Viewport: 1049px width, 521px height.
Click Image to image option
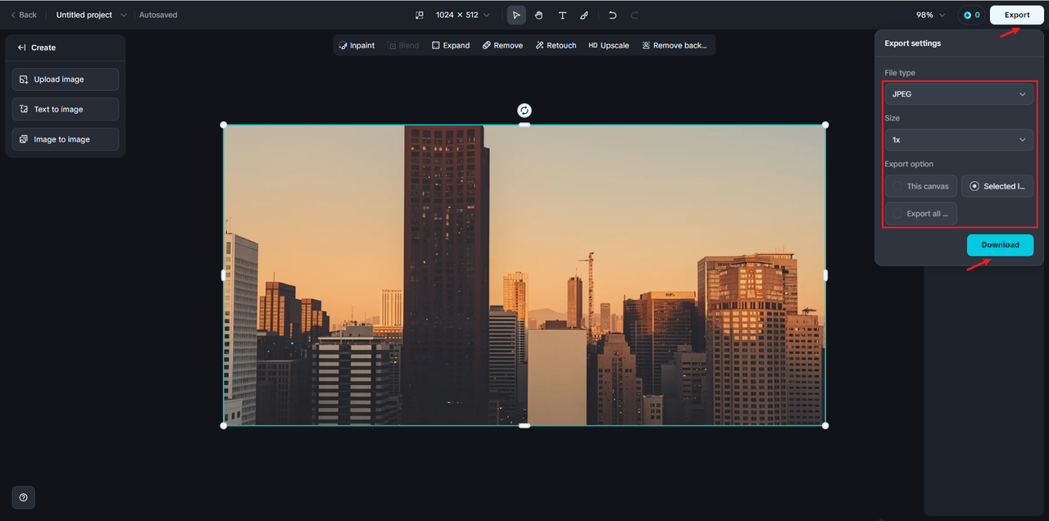(66, 139)
